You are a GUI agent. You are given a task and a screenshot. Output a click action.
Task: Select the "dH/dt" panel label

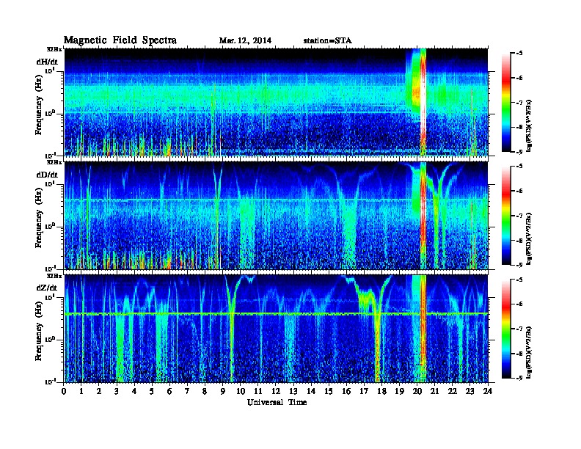[47, 62]
